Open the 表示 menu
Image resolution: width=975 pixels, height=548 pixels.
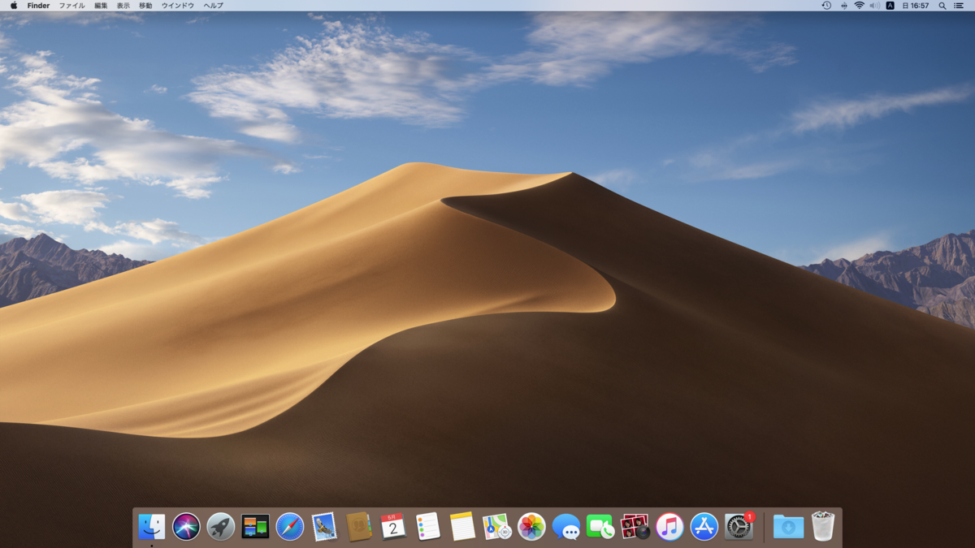(123, 6)
